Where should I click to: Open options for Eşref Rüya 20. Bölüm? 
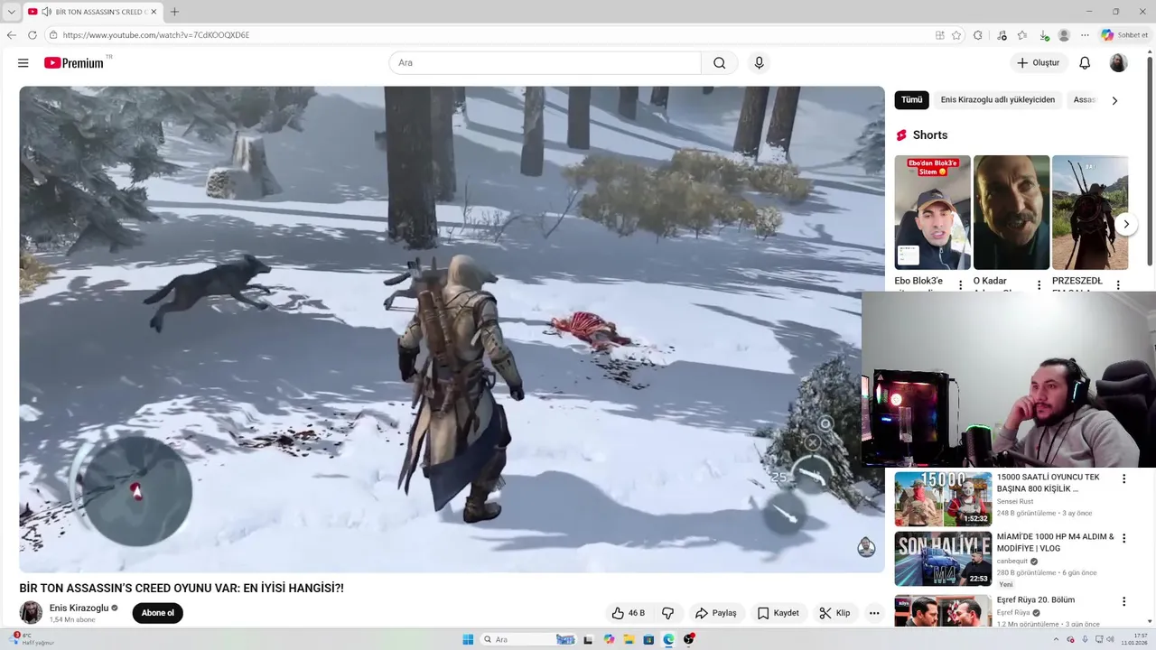(1124, 602)
